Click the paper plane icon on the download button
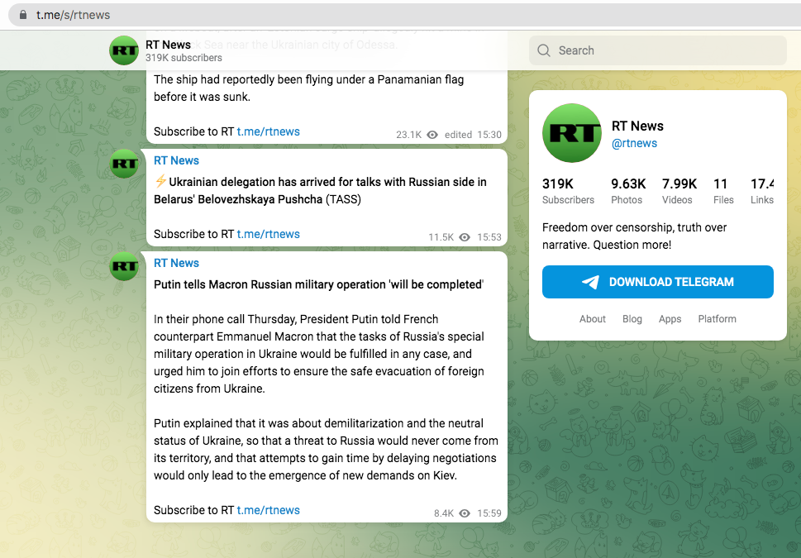This screenshot has height=558, width=801. pos(590,282)
